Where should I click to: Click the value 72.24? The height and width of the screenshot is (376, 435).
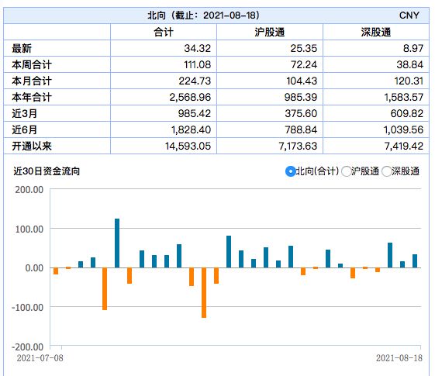(303, 64)
